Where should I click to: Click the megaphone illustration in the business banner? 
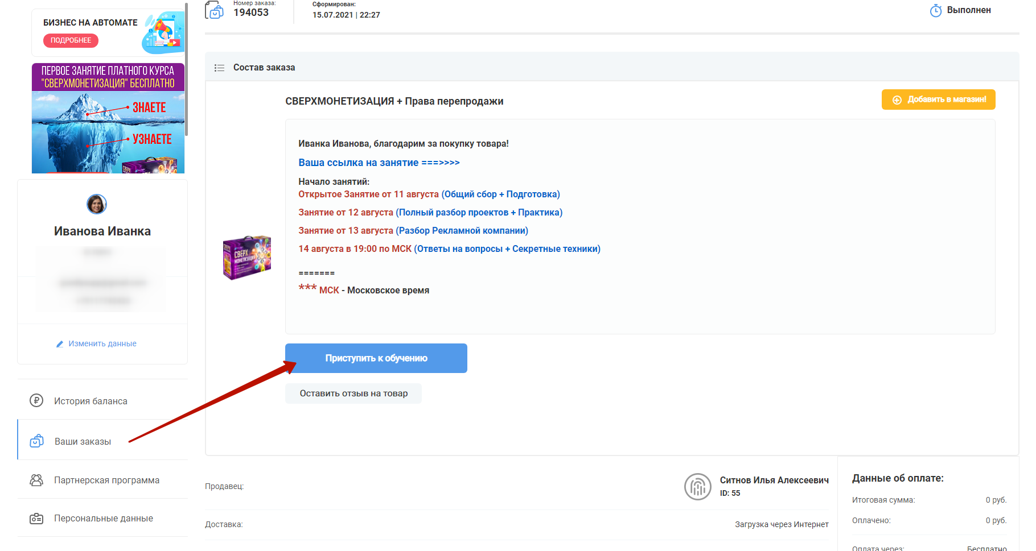coord(163,32)
